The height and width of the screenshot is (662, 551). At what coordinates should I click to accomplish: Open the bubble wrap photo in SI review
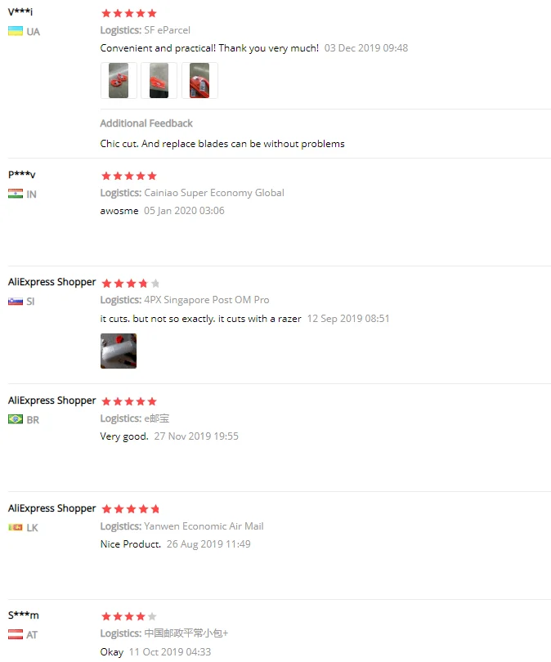119,351
